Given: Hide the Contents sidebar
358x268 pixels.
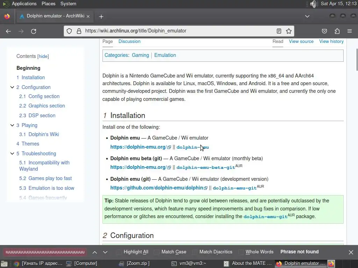Looking at the screenshot, I should 43,56.
